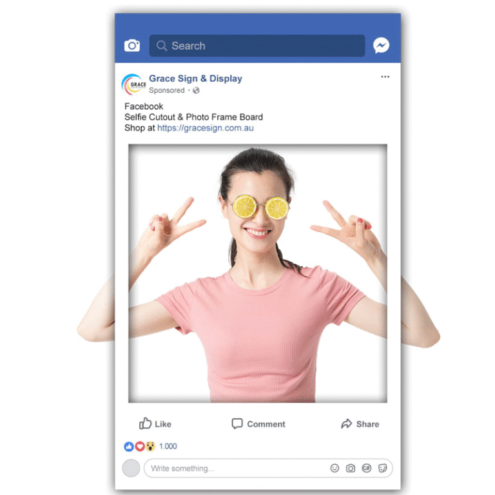Insert an emoji from the smiley icon
This screenshot has width=495, height=495.
(335, 468)
